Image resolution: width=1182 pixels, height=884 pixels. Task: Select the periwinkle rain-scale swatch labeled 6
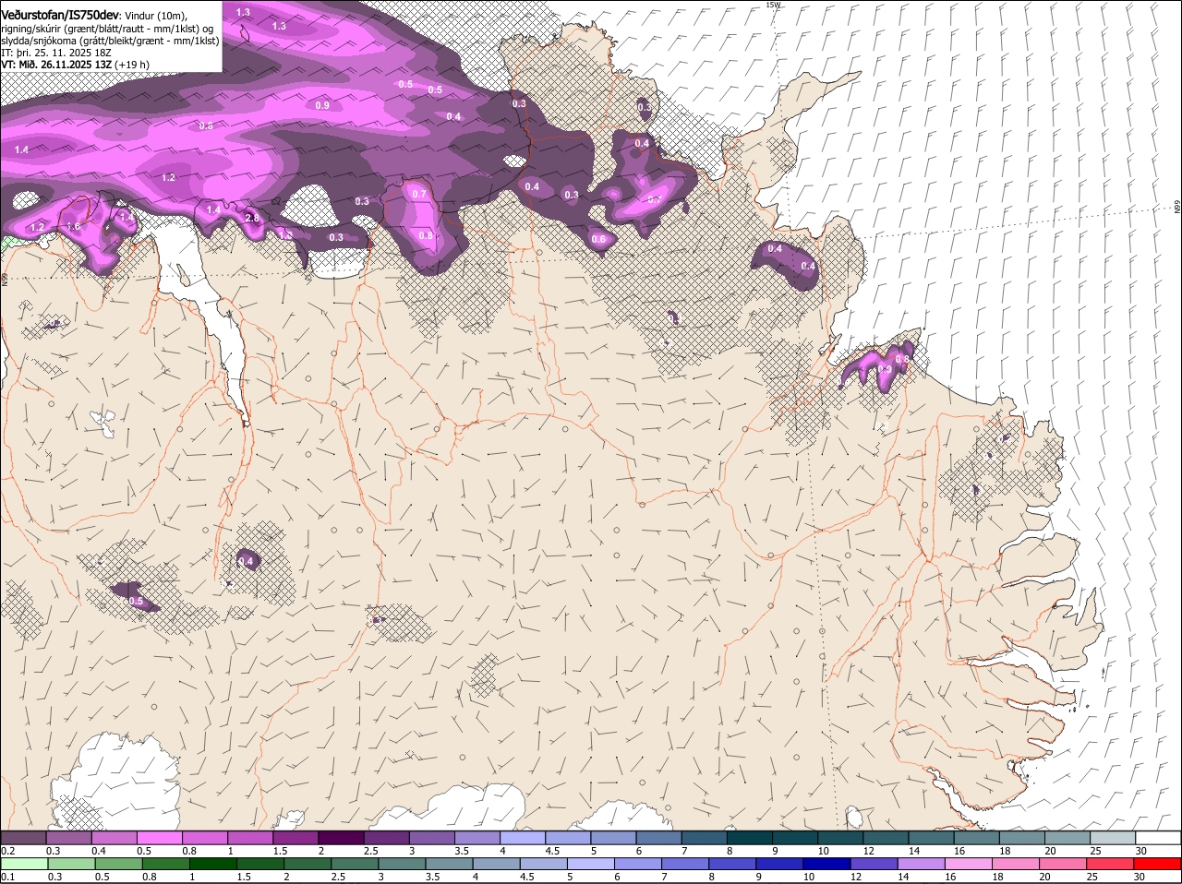637,864
